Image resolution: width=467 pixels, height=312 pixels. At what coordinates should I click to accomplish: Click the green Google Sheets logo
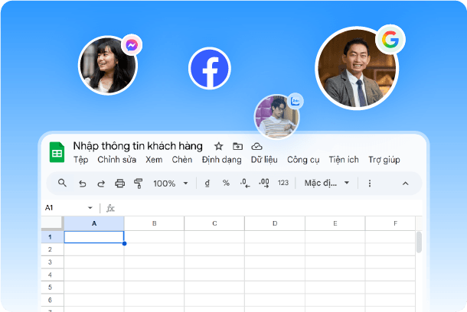point(57,152)
